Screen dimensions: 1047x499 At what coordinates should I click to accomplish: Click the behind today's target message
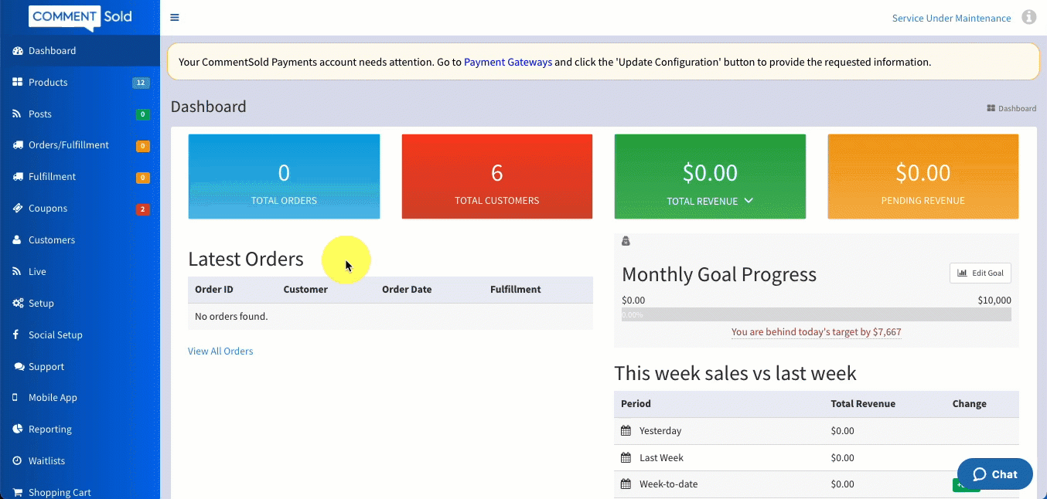(816, 332)
